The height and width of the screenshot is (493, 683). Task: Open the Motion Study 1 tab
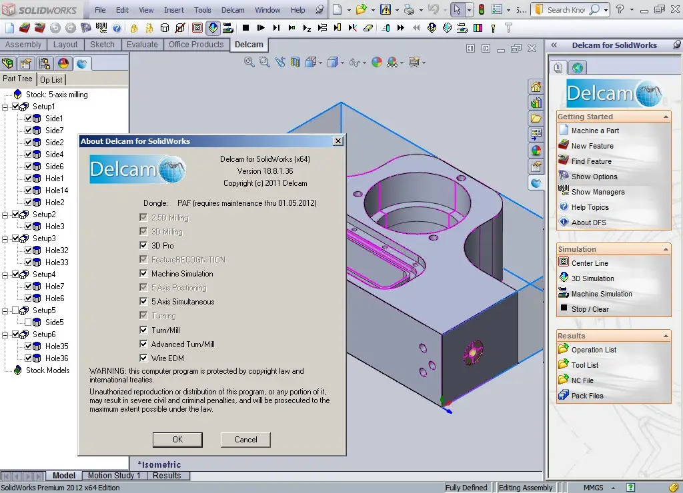pos(114,476)
